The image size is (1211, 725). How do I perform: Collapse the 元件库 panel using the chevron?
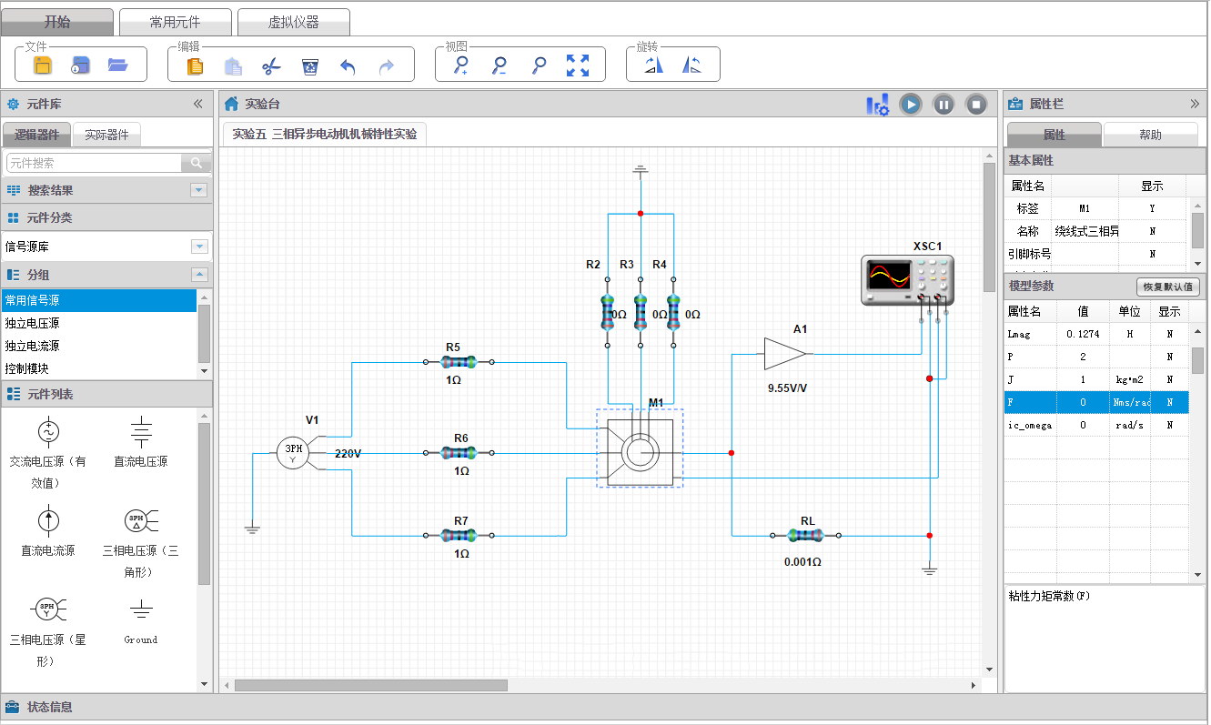pyautogui.click(x=198, y=104)
